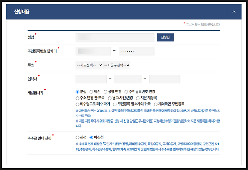
Task: Select 미수령으로 회수·파기 radio button
Action: pos(78,103)
